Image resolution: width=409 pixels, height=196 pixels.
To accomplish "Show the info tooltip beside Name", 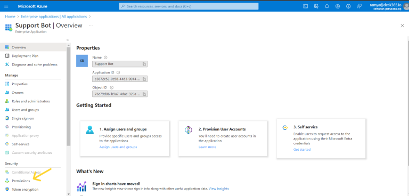I will pos(105,58).
